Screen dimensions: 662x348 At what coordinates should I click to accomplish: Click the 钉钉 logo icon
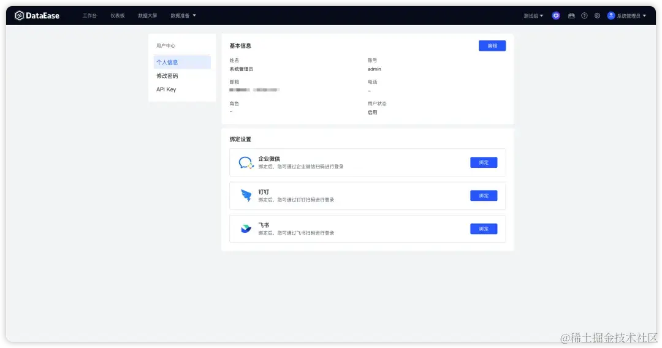(246, 195)
